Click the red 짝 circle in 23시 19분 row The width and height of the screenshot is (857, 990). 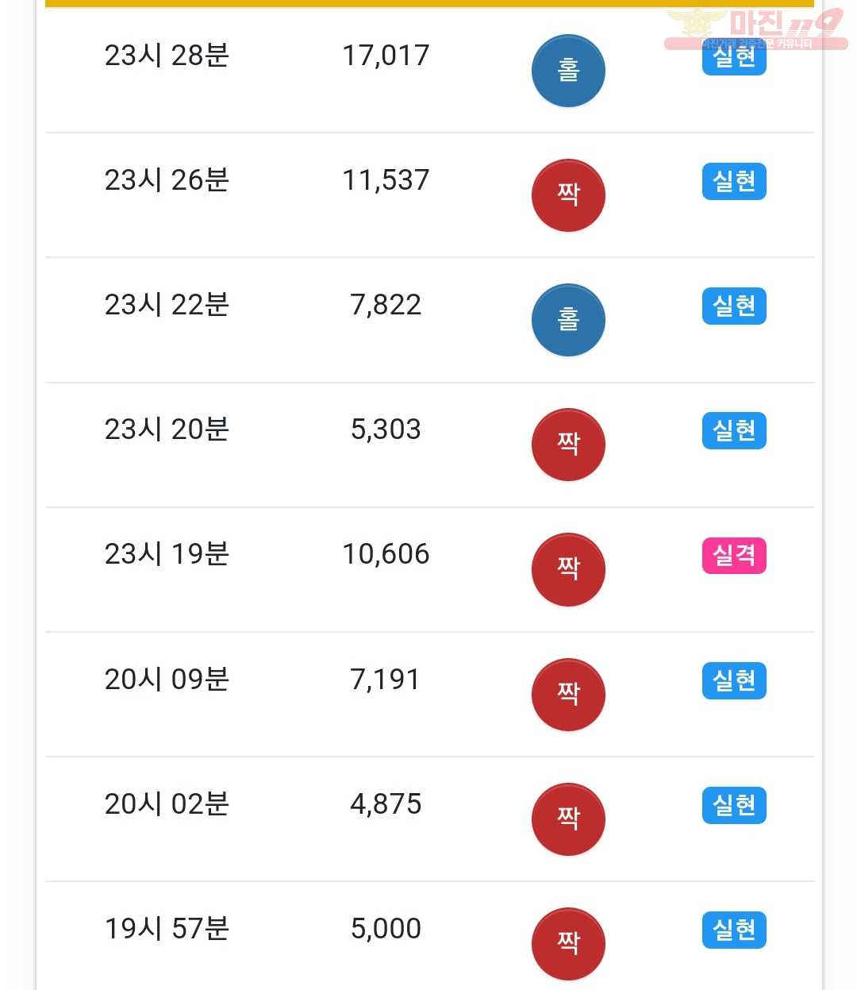click(x=568, y=569)
